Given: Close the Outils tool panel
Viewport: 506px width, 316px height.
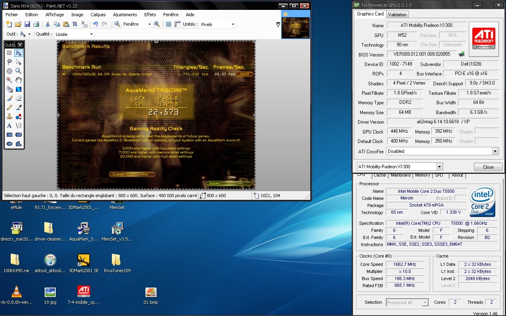Looking at the screenshot, I should click(21, 45).
